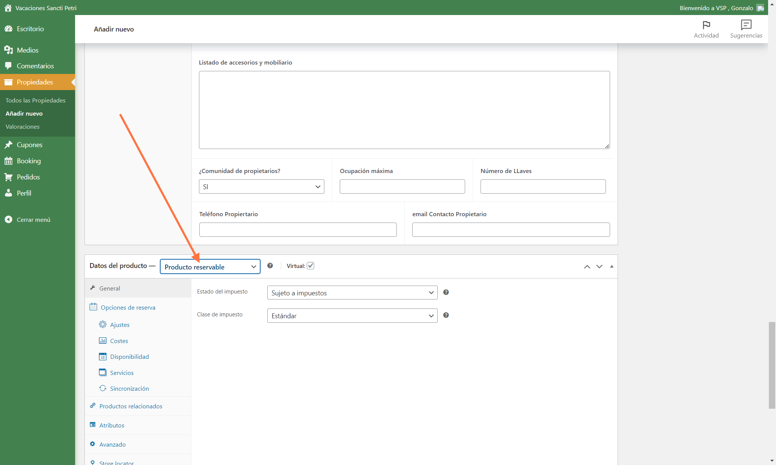Click the page vertical scrollbar thumb
The height and width of the screenshot is (465, 776).
[x=772, y=365]
